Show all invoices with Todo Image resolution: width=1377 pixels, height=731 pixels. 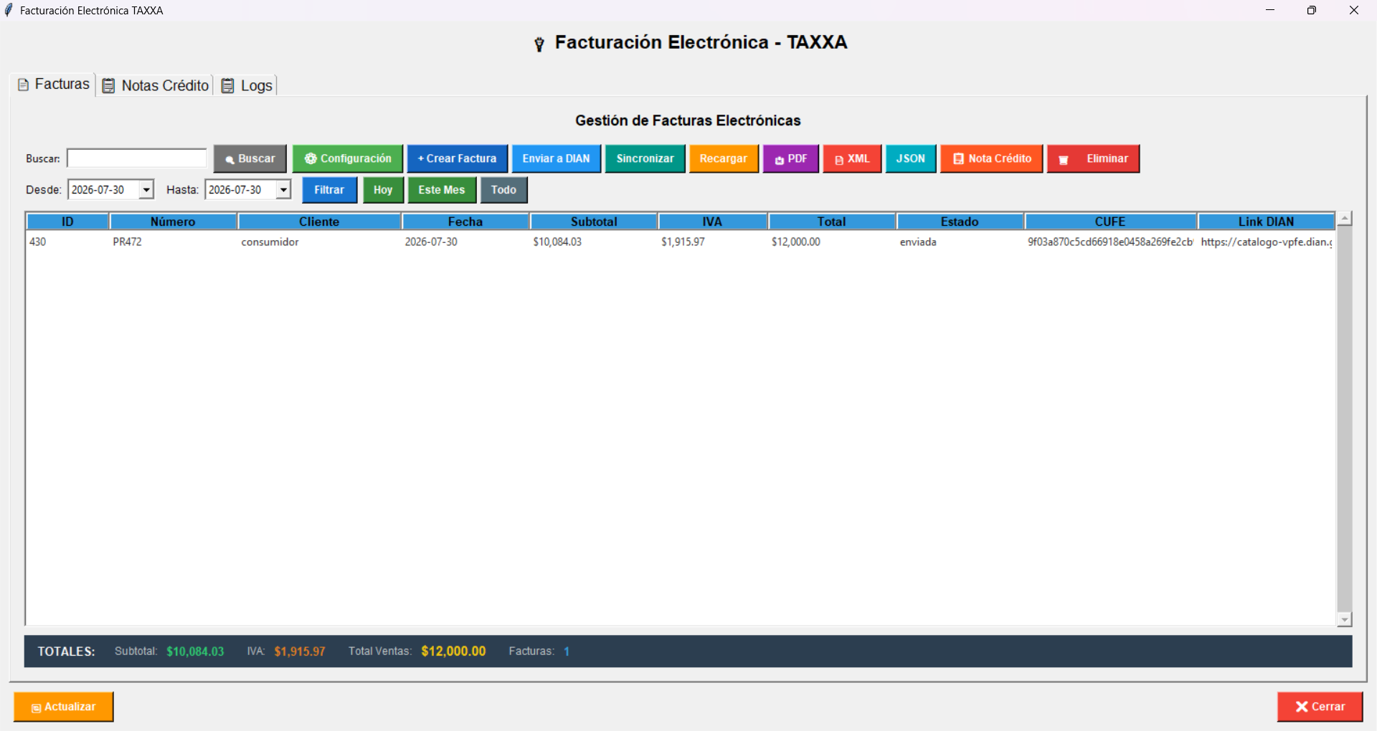(504, 190)
